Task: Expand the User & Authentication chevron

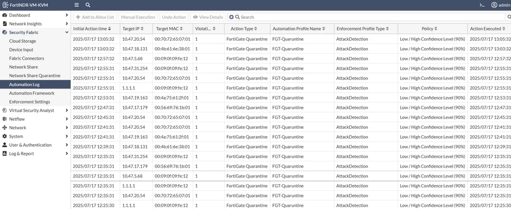Action: click(x=66, y=145)
